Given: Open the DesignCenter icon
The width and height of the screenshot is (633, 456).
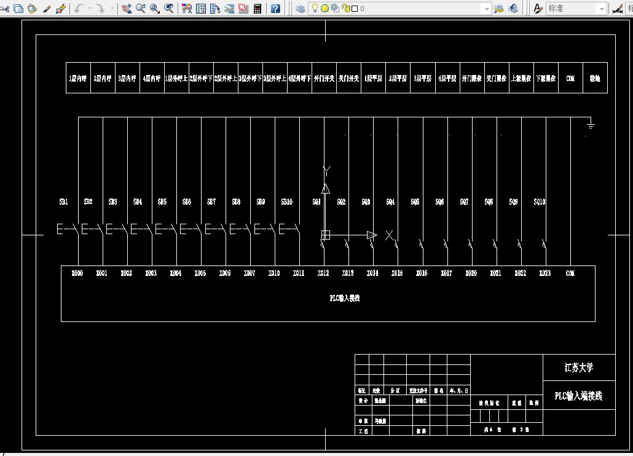Looking at the screenshot, I should point(200,8).
